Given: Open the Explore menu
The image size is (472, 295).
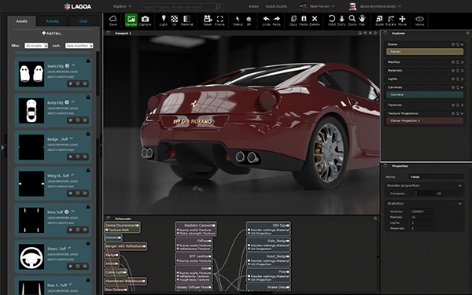Looking at the screenshot, I should point(122,6).
